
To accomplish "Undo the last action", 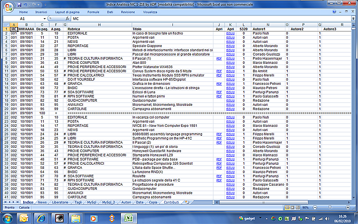I will pos(26,5).
